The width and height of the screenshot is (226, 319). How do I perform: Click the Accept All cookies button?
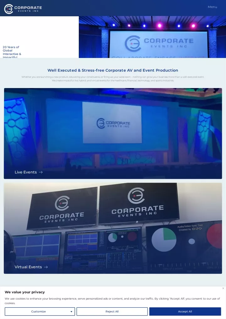185,311
